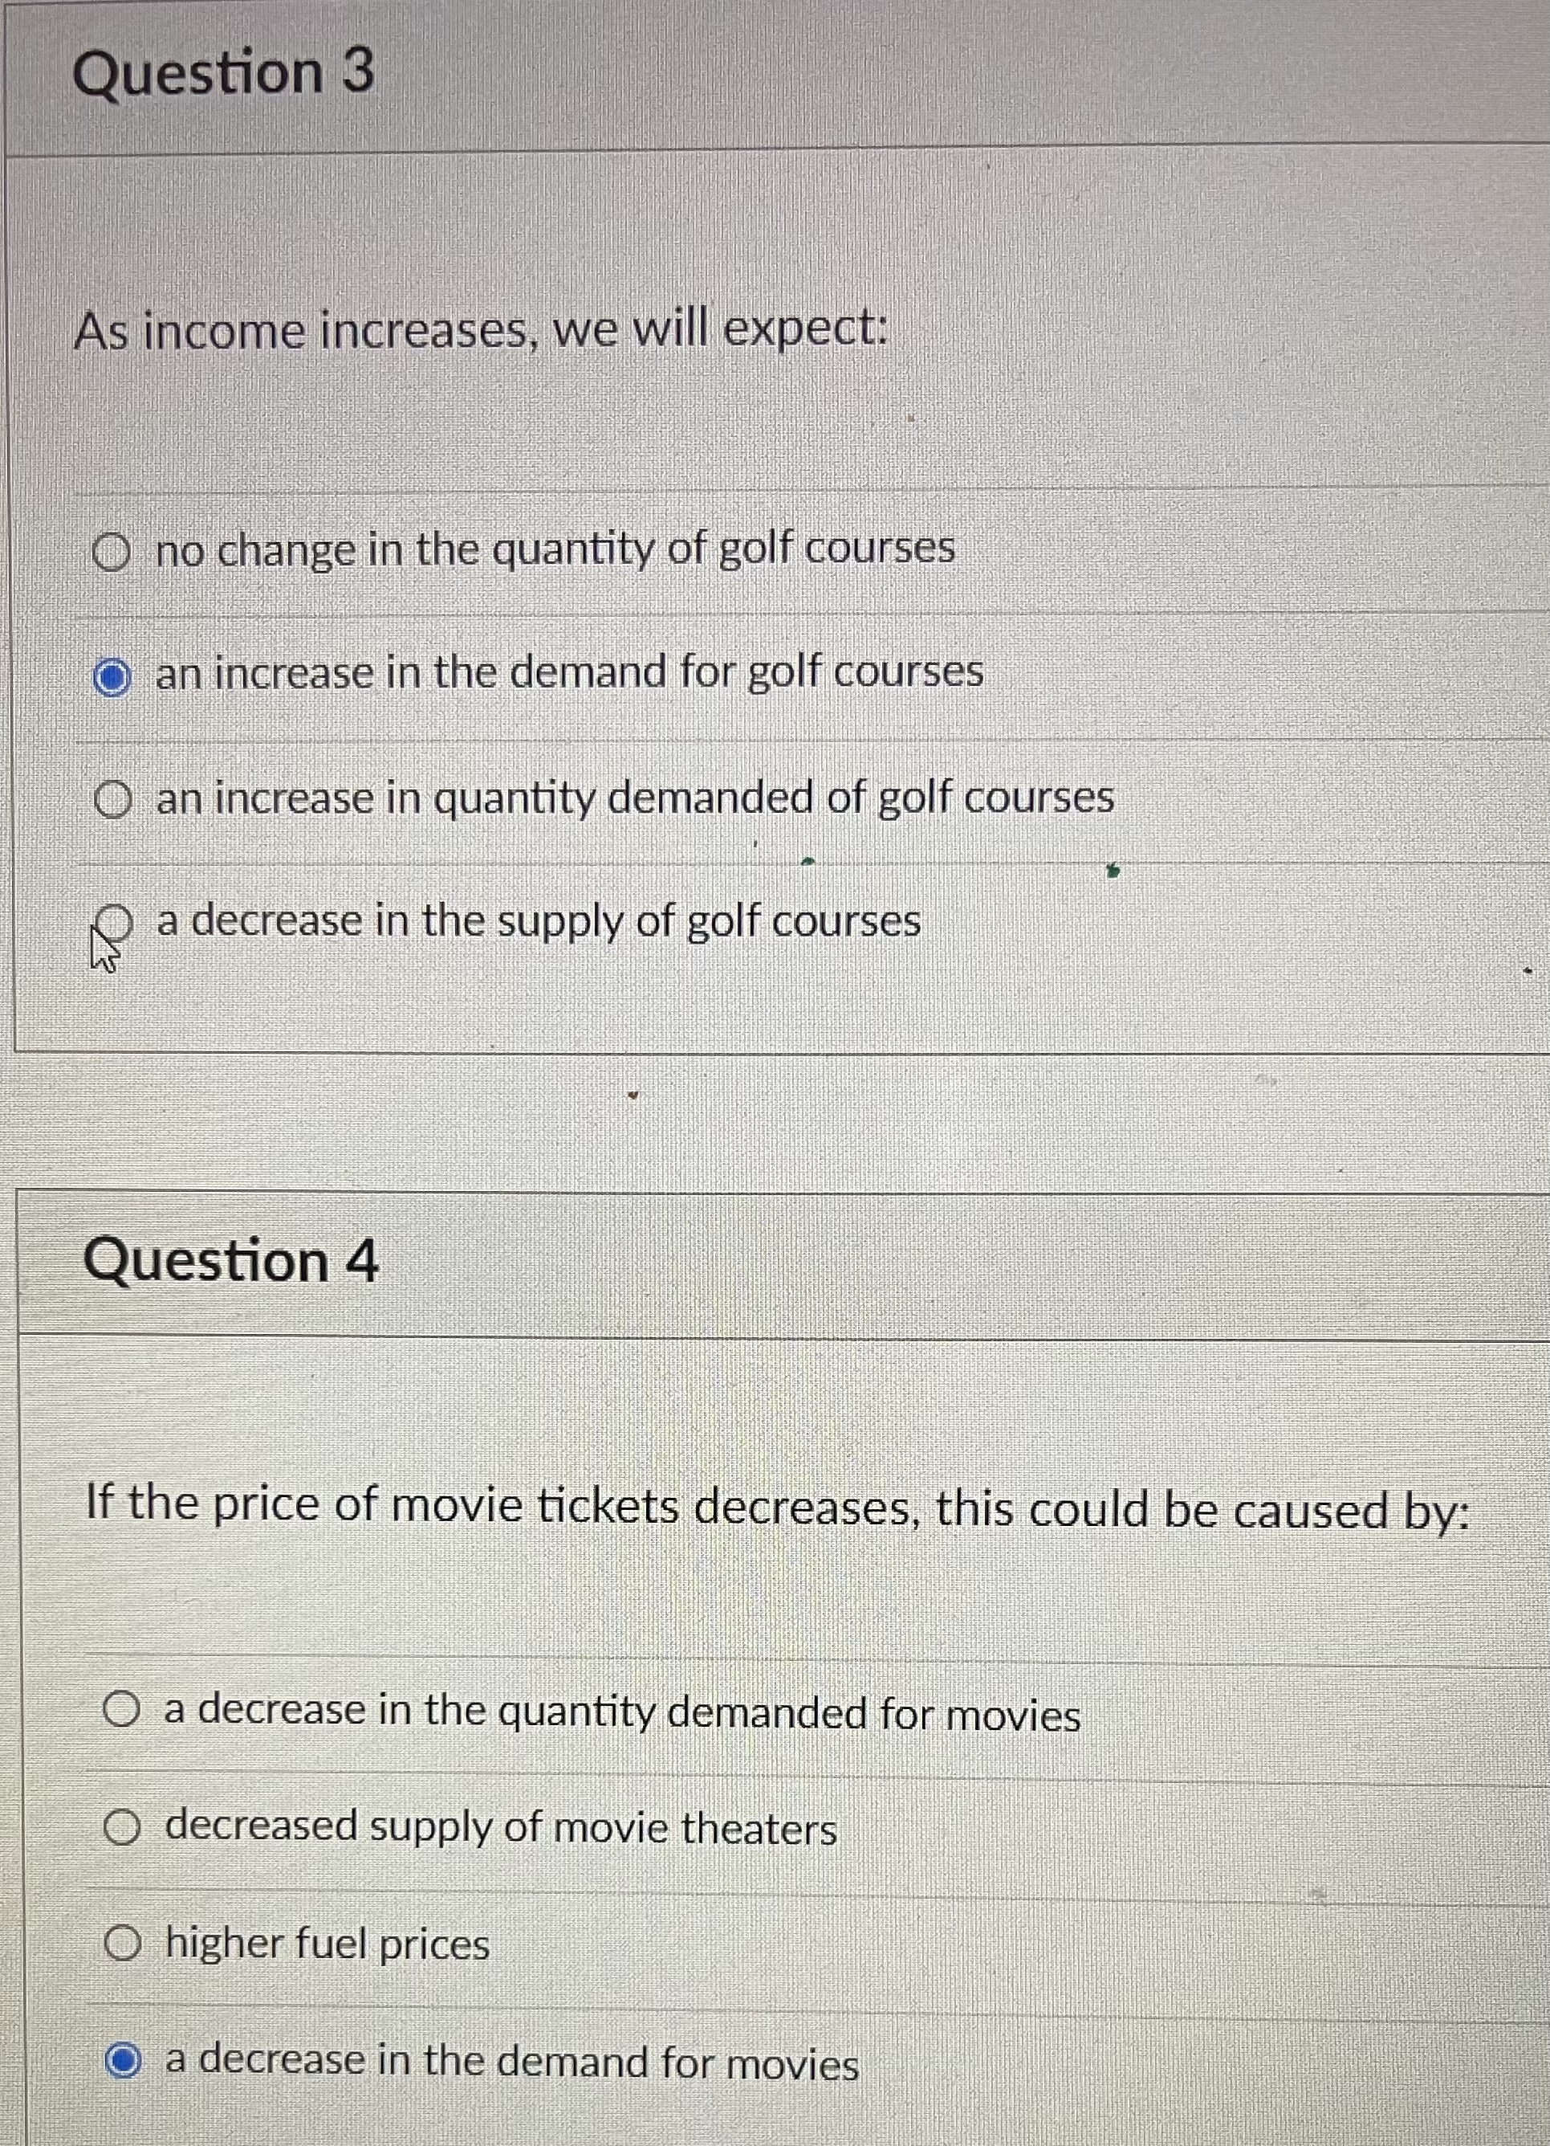Click the golf demand option text label
The image size is (1550, 2146).
[568, 674]
